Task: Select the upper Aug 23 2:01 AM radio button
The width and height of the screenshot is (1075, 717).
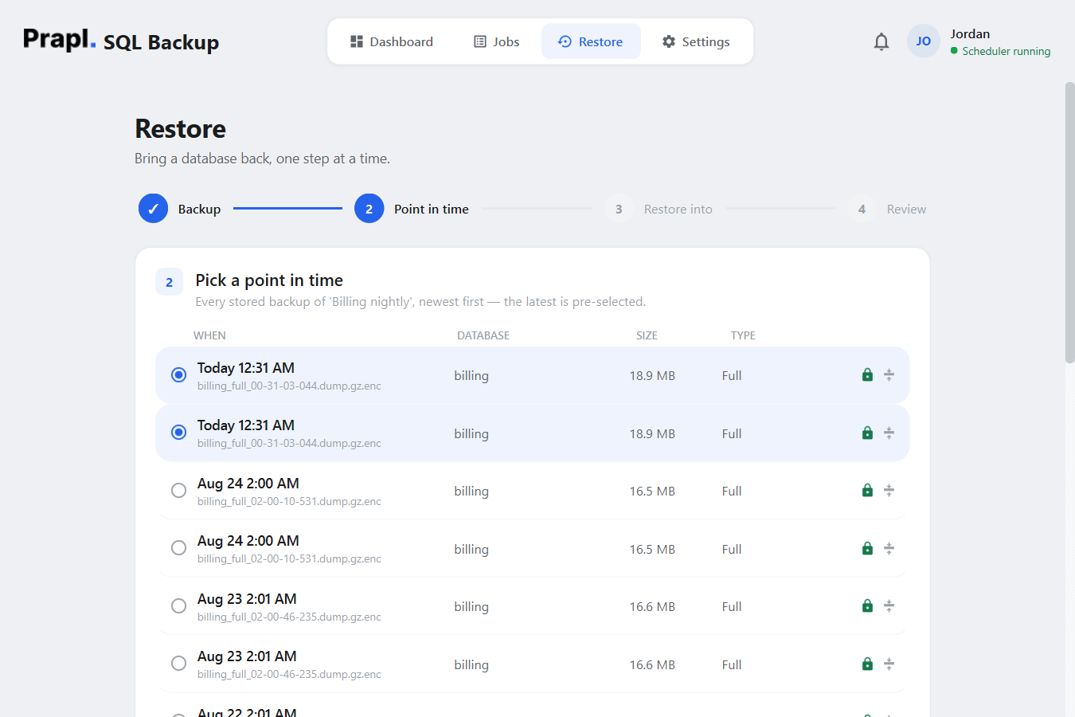Action: tap(178, 605)
